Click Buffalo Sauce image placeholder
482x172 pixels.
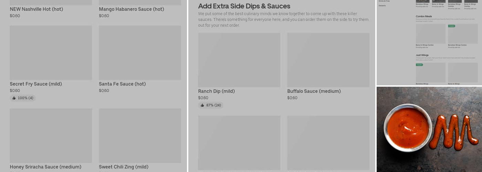[x=328, y=60]
